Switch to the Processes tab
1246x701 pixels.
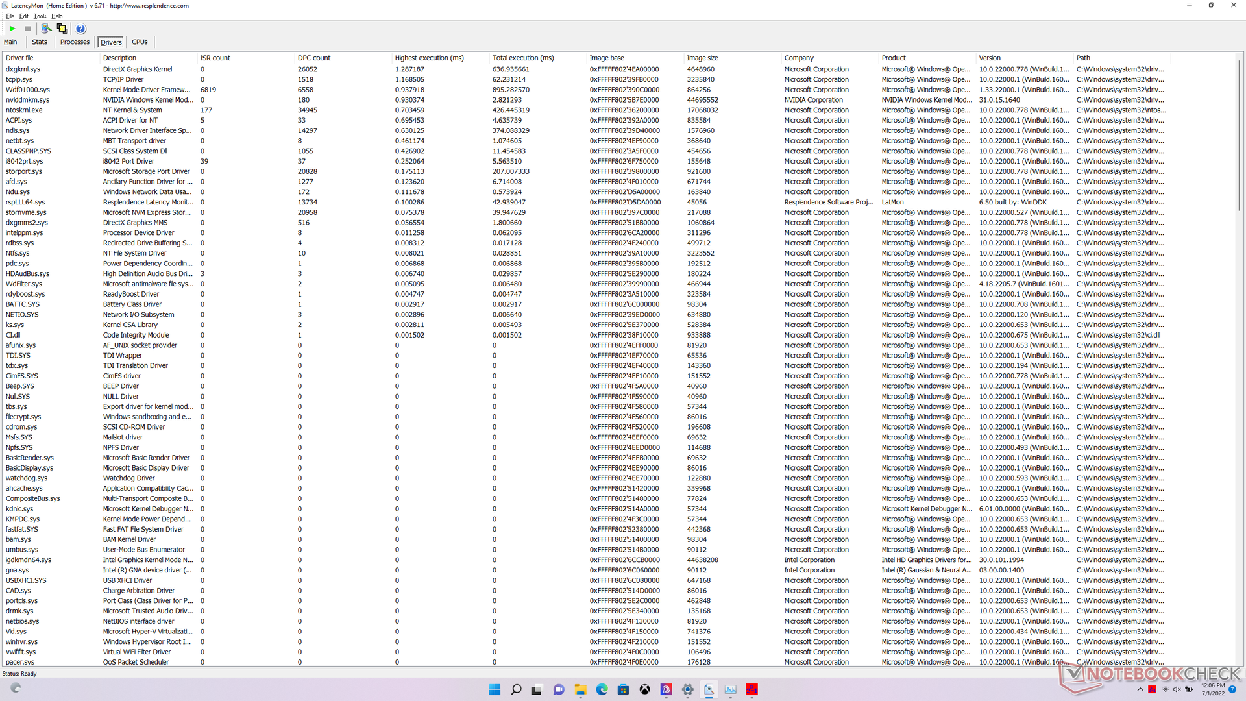tap(75, 42)
